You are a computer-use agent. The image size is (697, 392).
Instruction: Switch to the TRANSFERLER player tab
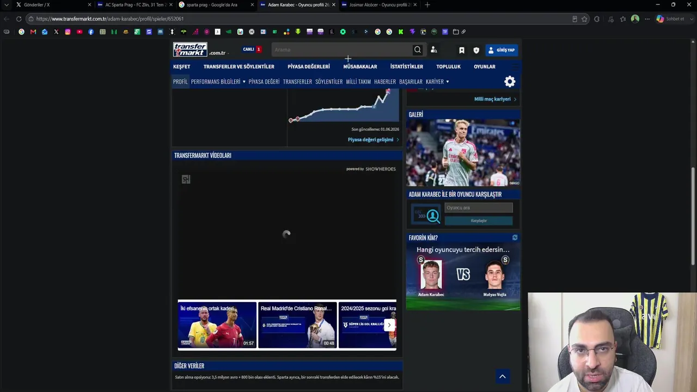pyautogui.click(x=297, y=82)
